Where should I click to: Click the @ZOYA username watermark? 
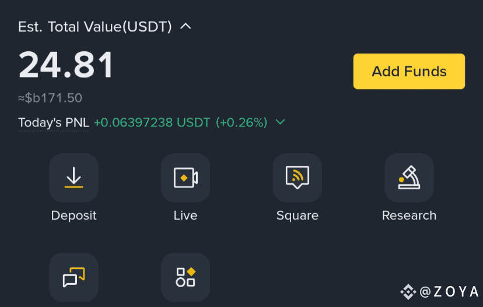449,292
